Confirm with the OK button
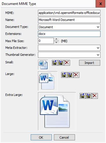Screen dimensions: 106x143 click(41, 137)
